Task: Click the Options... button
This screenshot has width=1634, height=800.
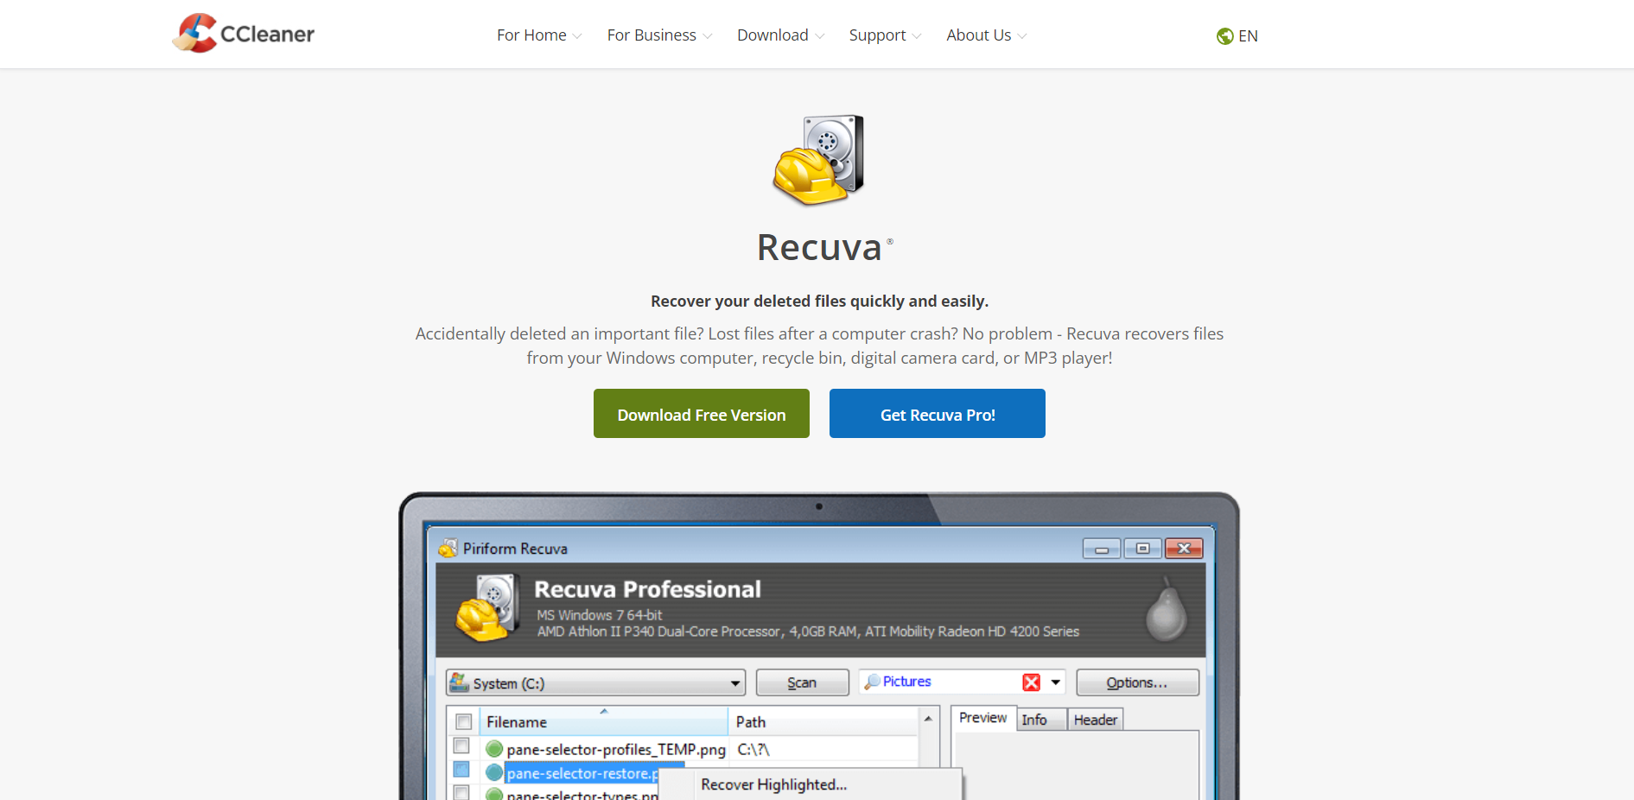Action: [1137, 683]
